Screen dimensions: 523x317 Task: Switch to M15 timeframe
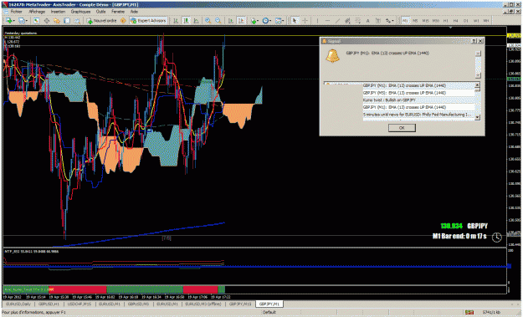click(x=426, y=21)
